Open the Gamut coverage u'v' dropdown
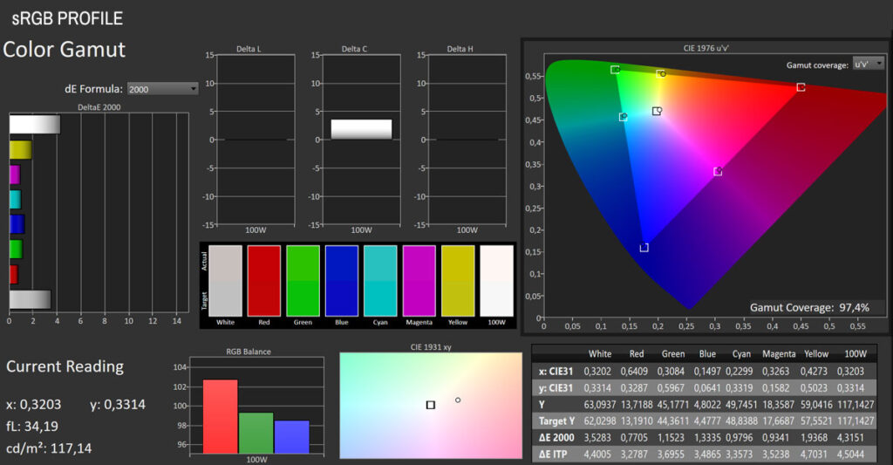This screenshot has width=893, height=465. [x=868, y=64]
